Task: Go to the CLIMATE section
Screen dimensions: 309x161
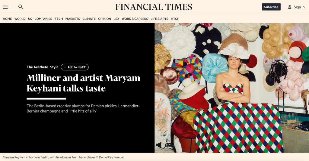Action: point(89,19)
